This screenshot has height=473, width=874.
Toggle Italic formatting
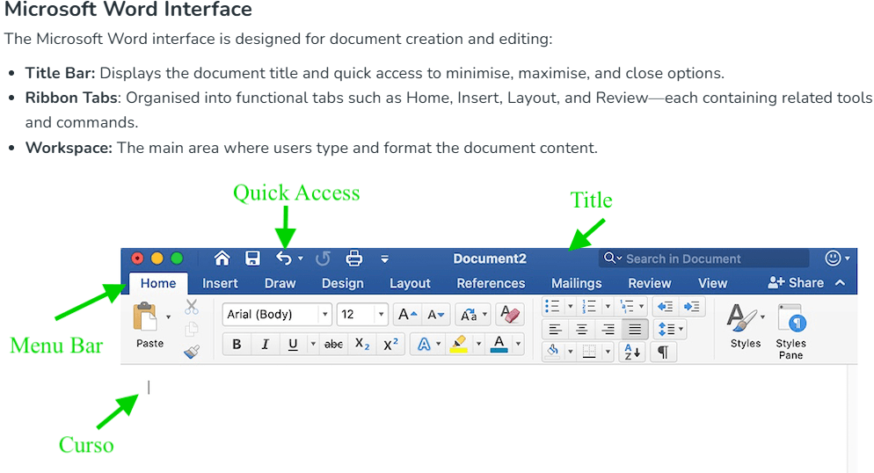tap(265, 345)
